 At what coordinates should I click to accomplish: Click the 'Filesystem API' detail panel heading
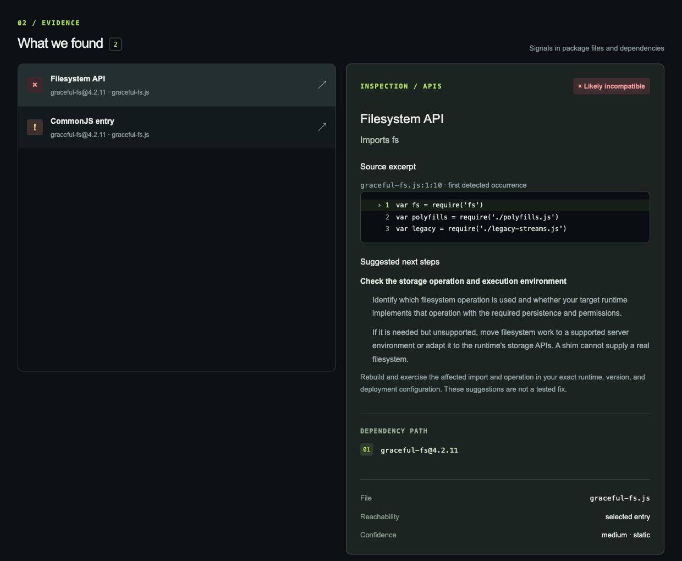tap(402, 119)
